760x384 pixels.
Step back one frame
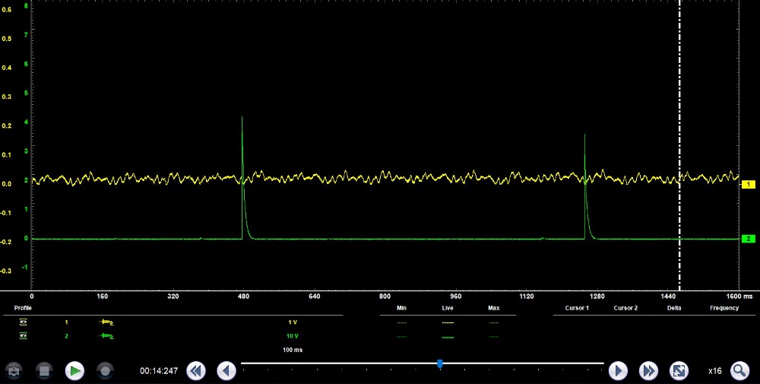(226, 370)
